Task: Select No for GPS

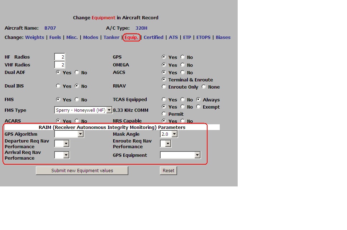Action: (183, 57)
